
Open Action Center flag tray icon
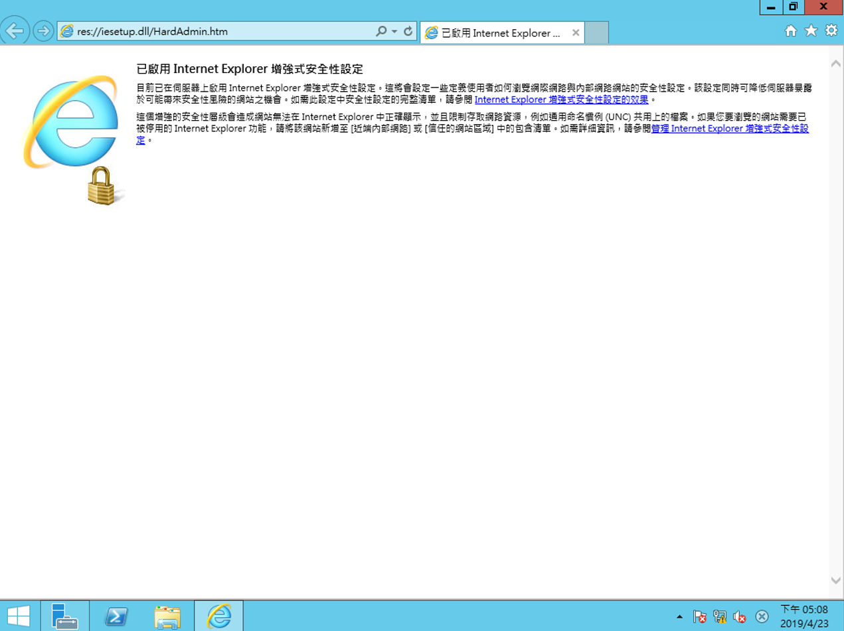click(x=699, y=617)
